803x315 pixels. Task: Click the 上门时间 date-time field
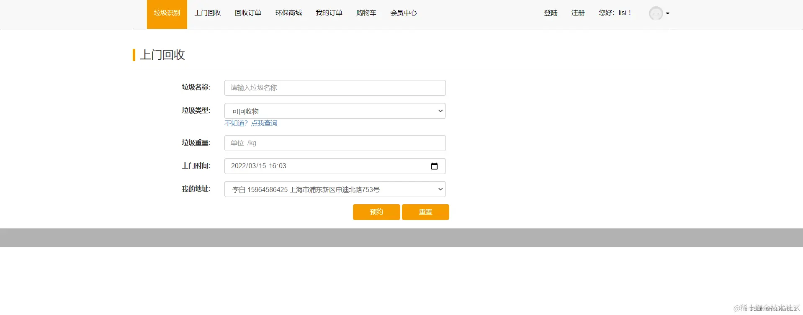(x=335, y=166)
